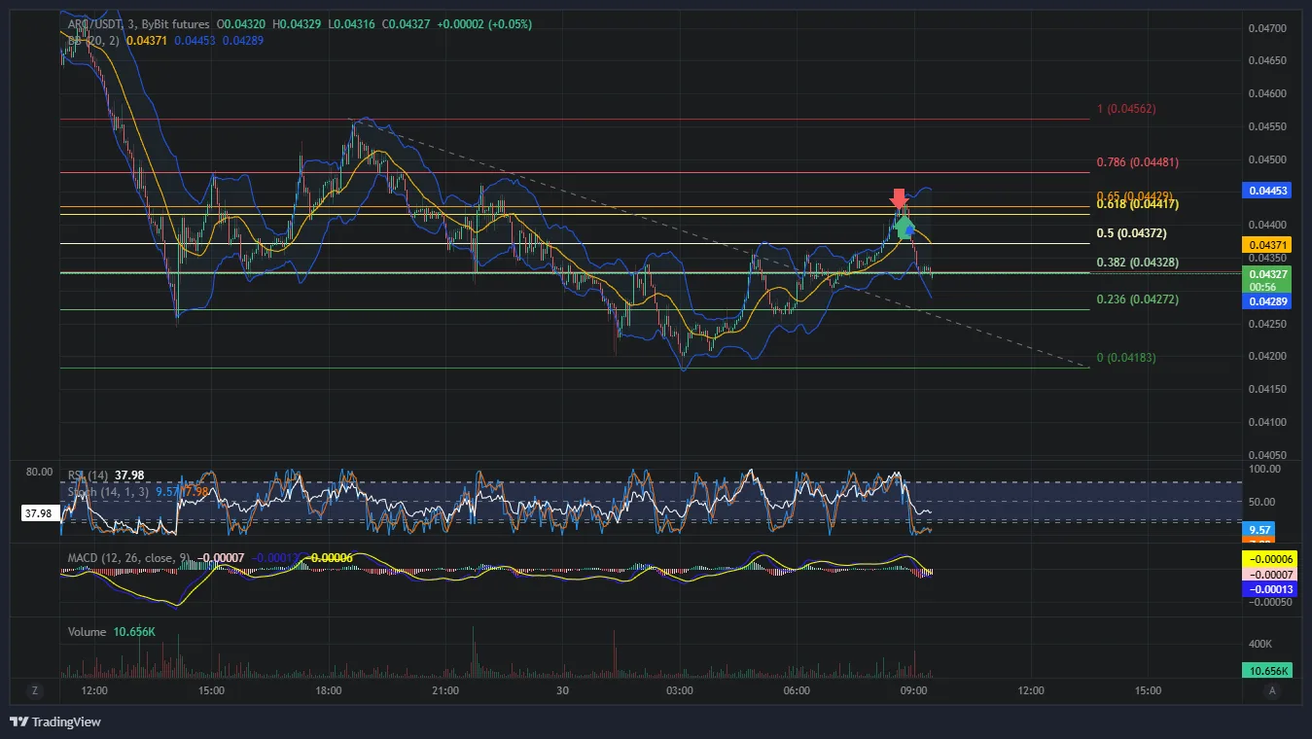Click the ARC/USDT, 3, ByBit futures title
Image resolution: width=1312 pixels, height=739 pixels.
(x=138, y=24)
